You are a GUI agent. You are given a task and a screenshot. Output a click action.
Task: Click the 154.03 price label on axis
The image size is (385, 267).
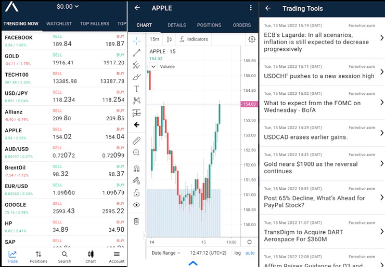coord(248,104)
